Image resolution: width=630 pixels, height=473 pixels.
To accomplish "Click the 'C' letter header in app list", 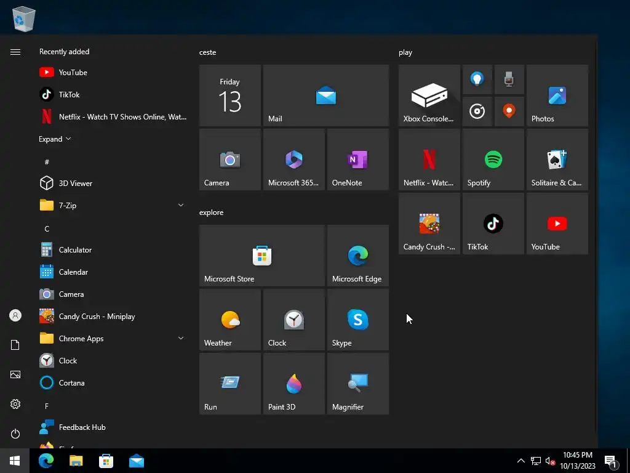I will 47,228.
